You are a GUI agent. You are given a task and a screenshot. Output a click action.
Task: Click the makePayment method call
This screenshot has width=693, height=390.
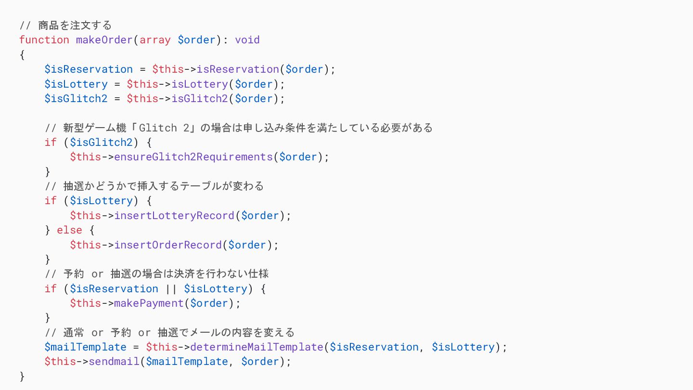tap(149, 303)
